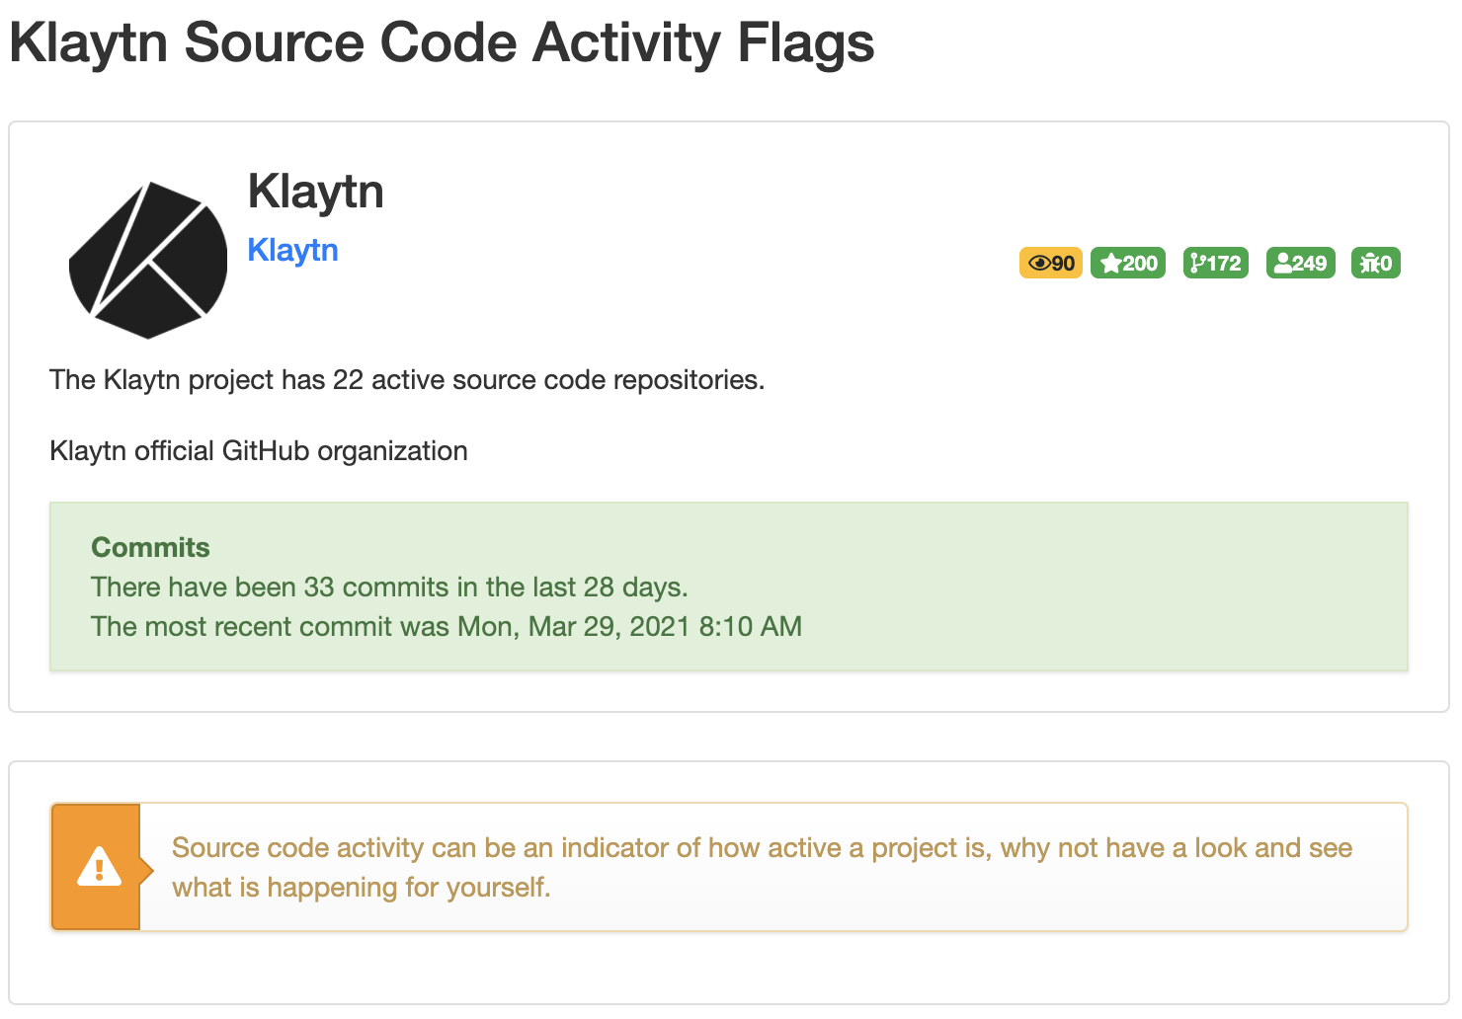Image resolution: width=1462 pixels, height=1019 pixels.
Task: Click the most recent commit date line
Action: tap(447, 626)
